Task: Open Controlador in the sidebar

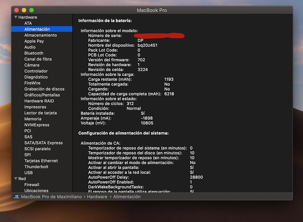Action: 36,71
